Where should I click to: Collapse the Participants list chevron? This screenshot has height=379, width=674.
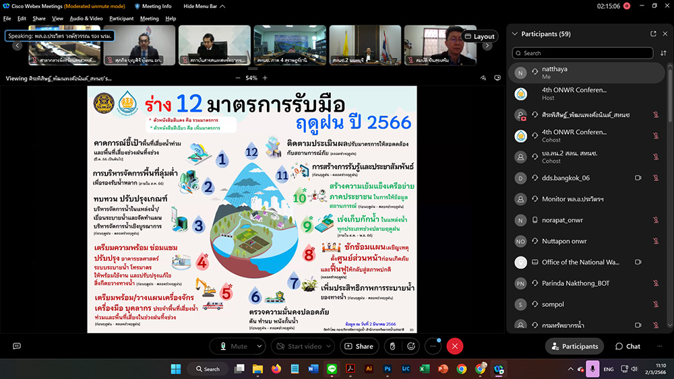click(x=516, y=34)
